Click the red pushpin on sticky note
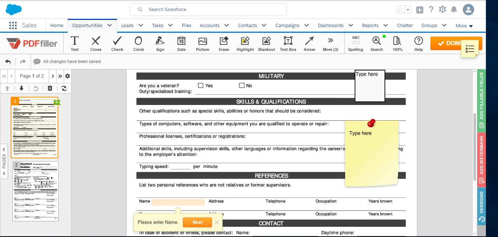Viewport: 498px width, 237px height. click(371, 123)
